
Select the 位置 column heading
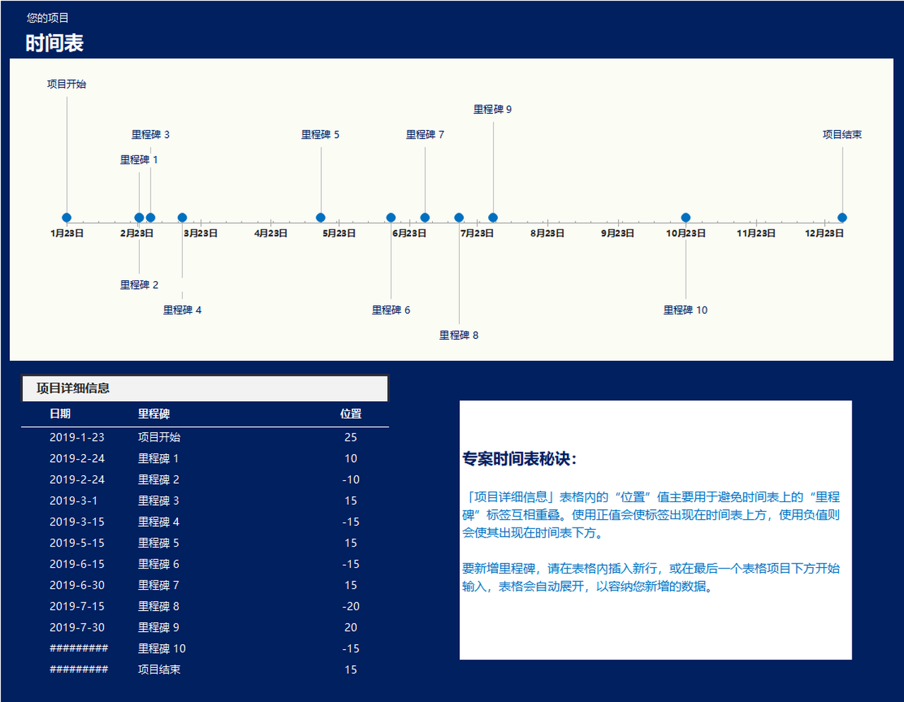point(351,414)
